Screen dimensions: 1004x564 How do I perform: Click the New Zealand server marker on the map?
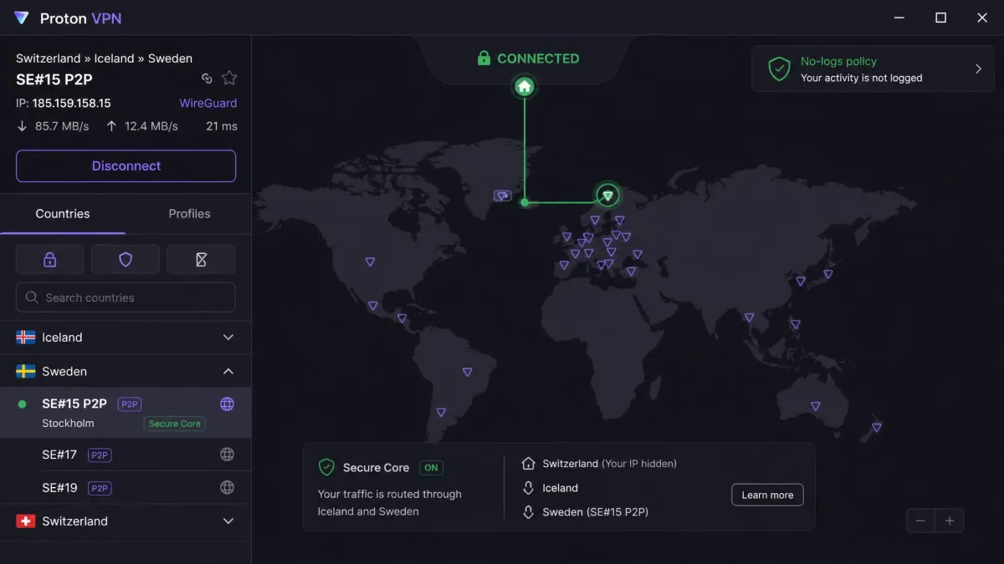[x=876, y=428]
